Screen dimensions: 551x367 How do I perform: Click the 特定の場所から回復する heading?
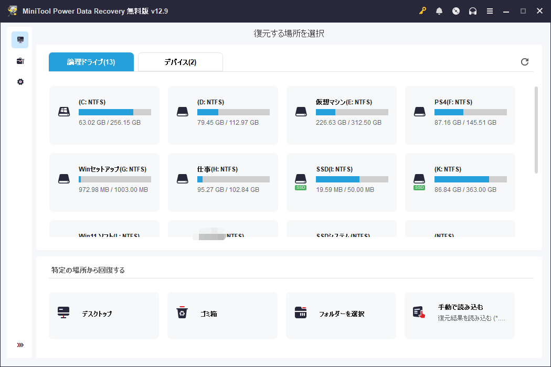tap(88, 270)
